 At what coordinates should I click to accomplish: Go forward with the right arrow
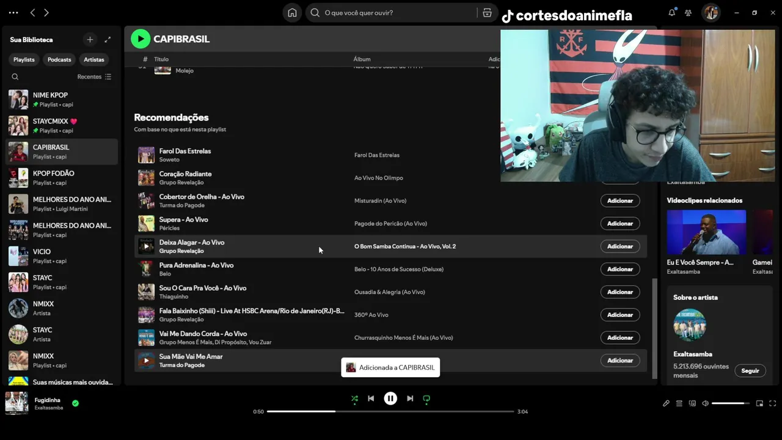pyautogui.click(x=46, y=12)
